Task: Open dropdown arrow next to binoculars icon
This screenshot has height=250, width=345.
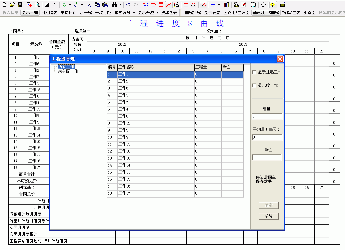Action: (120, 5)
